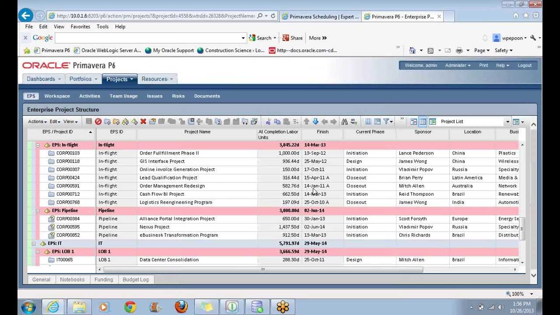Go to the Risks tab

click(178, 96)
